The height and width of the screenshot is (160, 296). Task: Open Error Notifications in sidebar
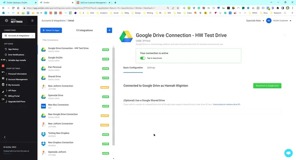16,54
